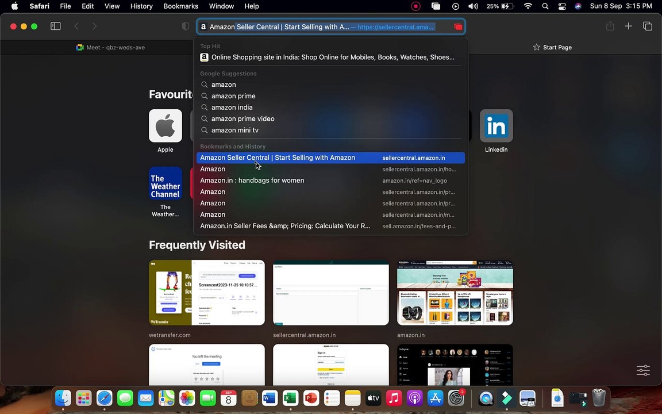Image resolution: width=662 pixels, height=414 pixels.
Task: Open the wetransfer.com frequently visited thumbnail
Action: (x=207, y=292)
